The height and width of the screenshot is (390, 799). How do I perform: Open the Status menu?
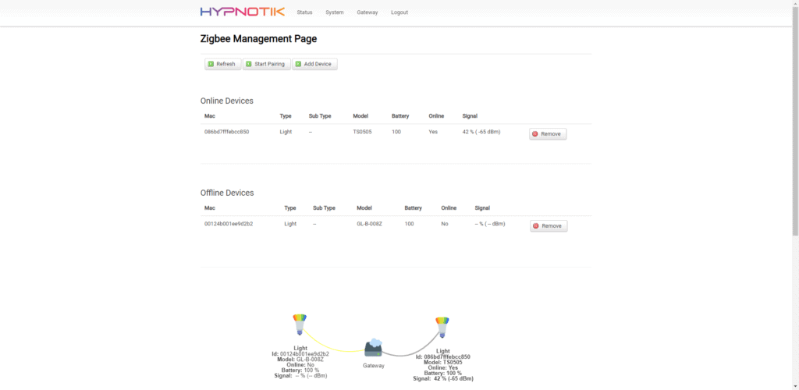(304, 12)
